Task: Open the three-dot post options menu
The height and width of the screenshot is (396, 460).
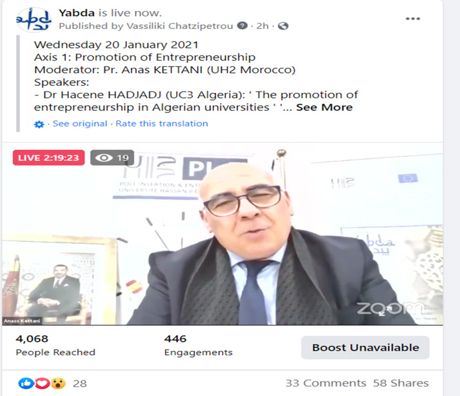Action: point(413,19)
